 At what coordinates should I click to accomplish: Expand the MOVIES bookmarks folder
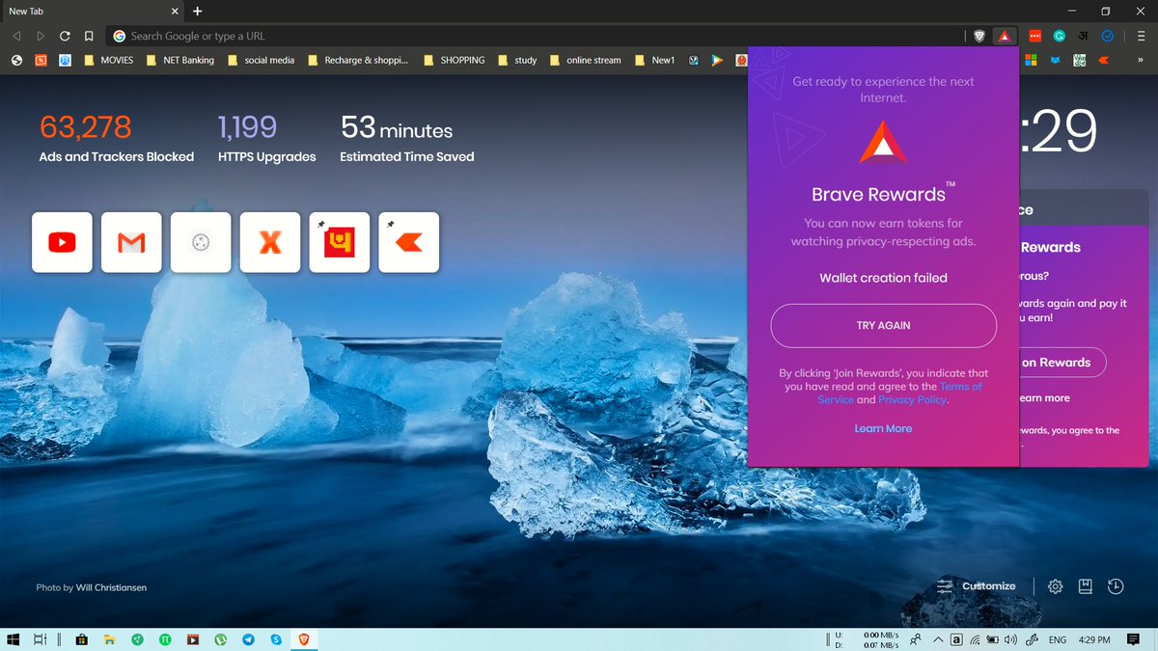point(109,60)
